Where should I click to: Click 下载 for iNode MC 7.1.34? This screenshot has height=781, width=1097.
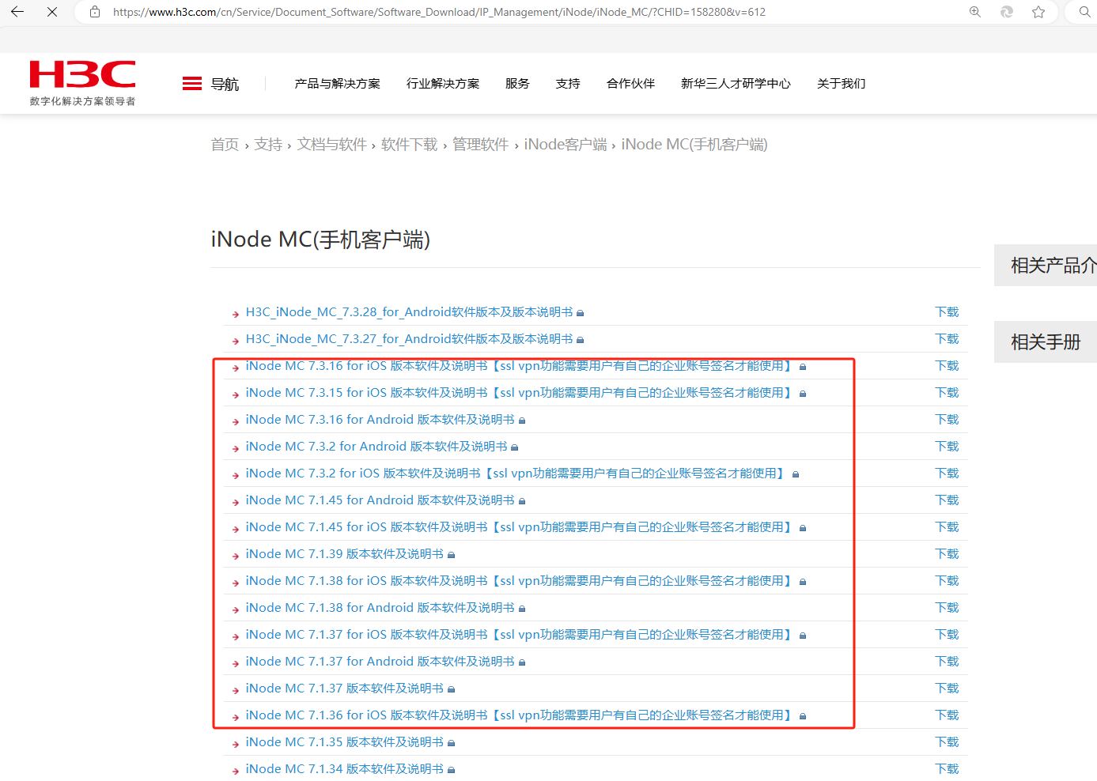click(947, 769)
